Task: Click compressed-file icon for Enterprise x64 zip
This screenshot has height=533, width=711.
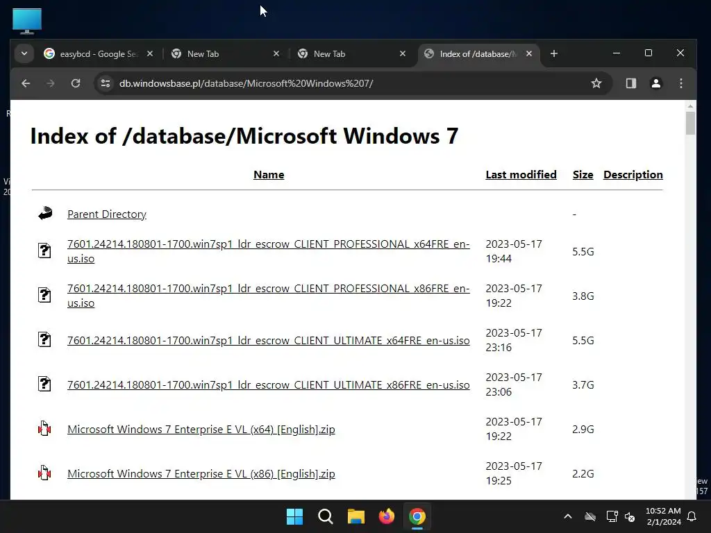Action: [44, 428]
